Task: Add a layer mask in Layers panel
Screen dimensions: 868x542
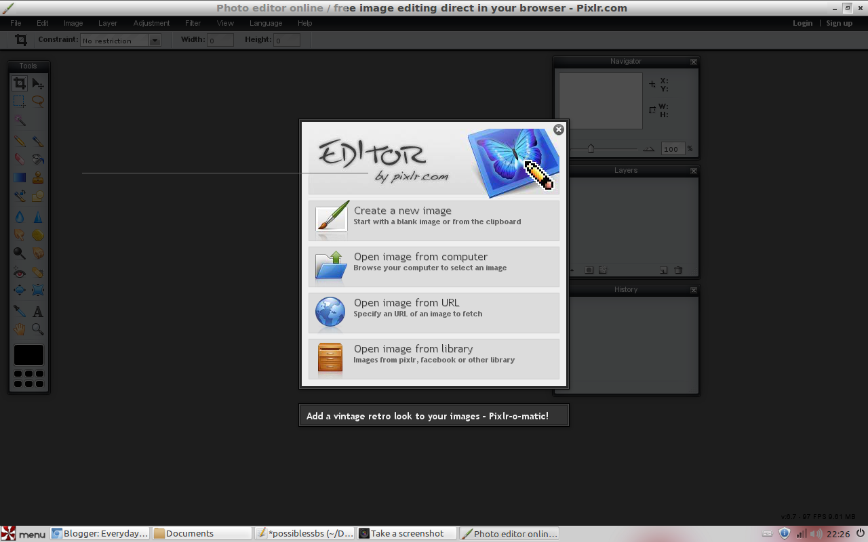Action: click(x=589, y=270)
